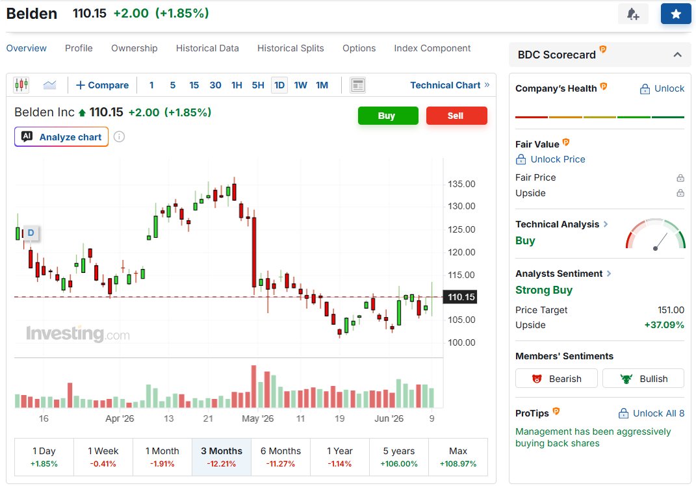The image size is (696, 486).
Task: Select the 3 Months performance range
Action: click(222, 457)
